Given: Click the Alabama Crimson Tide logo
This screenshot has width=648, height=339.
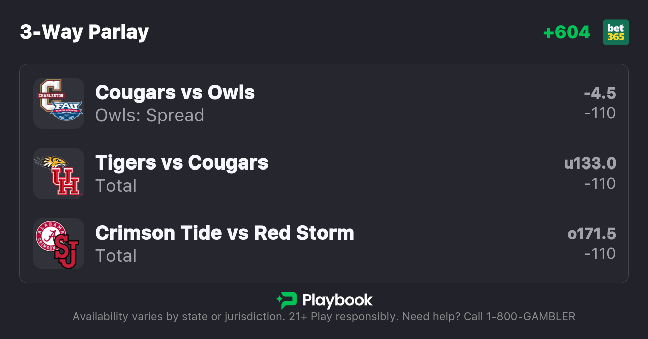Looking at the screenshot, I should coord(51,235).
